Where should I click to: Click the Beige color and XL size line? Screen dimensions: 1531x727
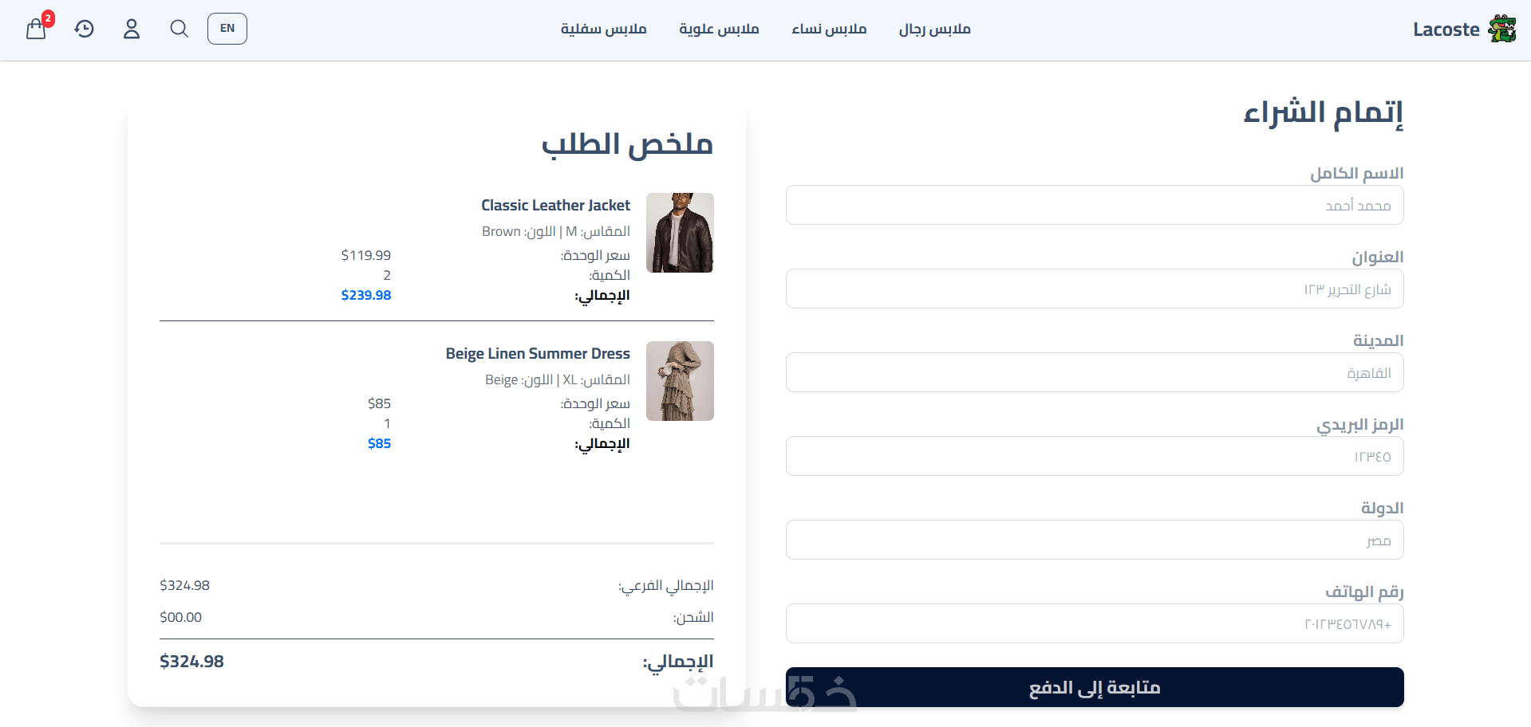[x=557, y=379]
